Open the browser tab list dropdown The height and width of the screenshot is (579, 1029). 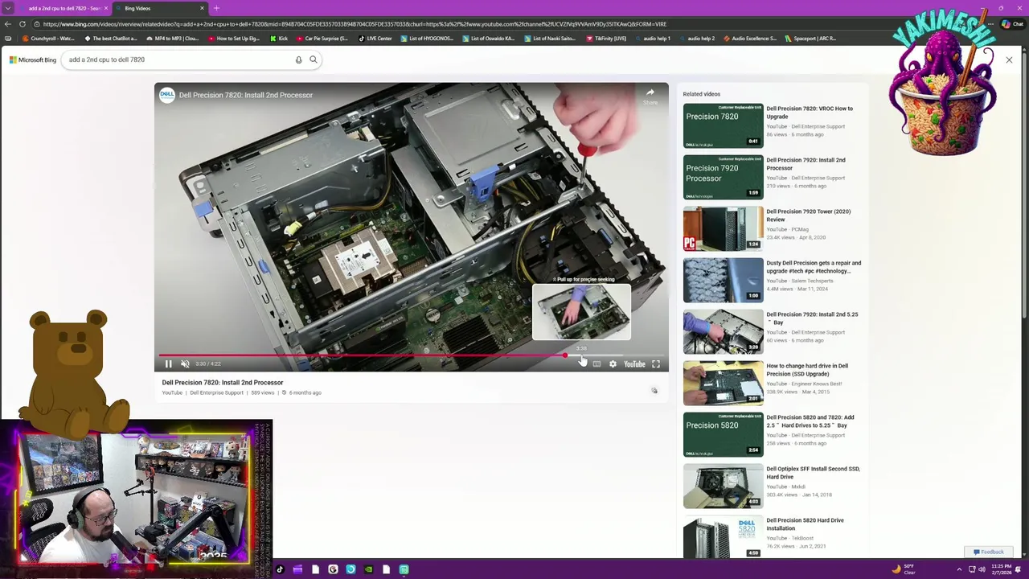point(8,8)
